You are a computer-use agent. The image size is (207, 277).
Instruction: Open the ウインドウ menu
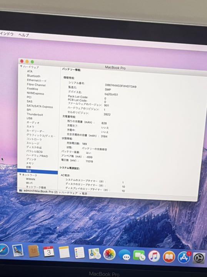click(7, 33)
